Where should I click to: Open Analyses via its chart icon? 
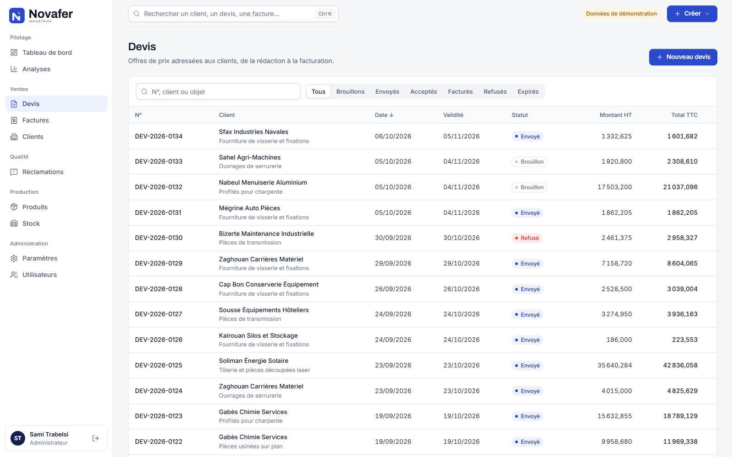point(14,69)
